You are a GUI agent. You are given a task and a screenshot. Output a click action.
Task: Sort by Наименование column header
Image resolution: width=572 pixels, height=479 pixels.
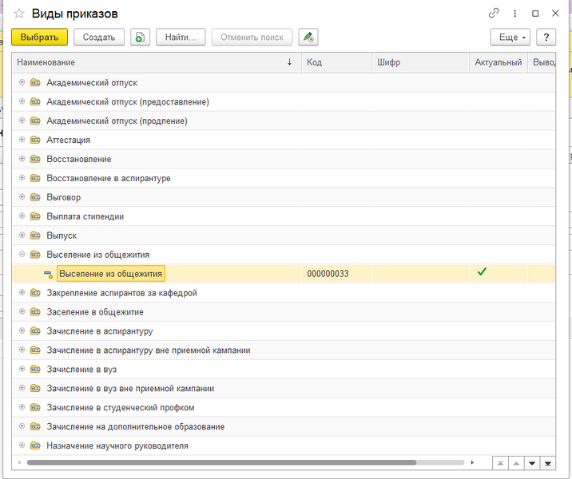coord(157,62)
